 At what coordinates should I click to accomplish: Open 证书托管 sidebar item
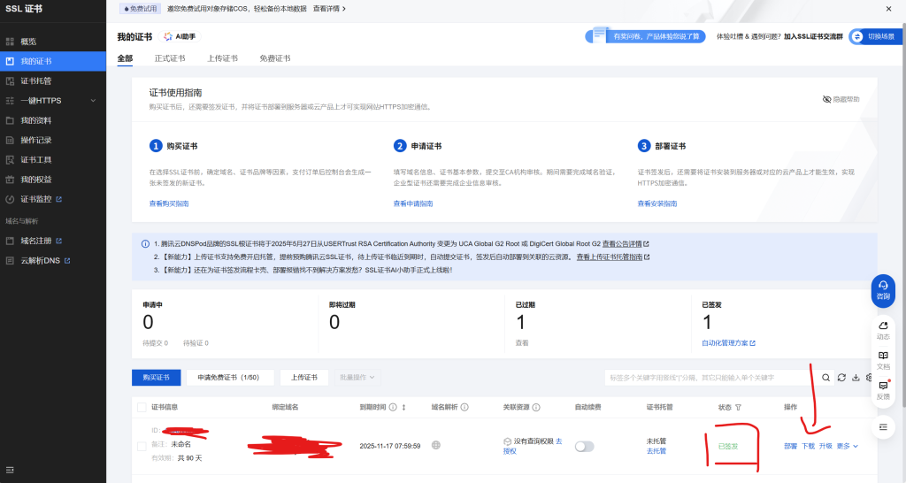[35, 80]
